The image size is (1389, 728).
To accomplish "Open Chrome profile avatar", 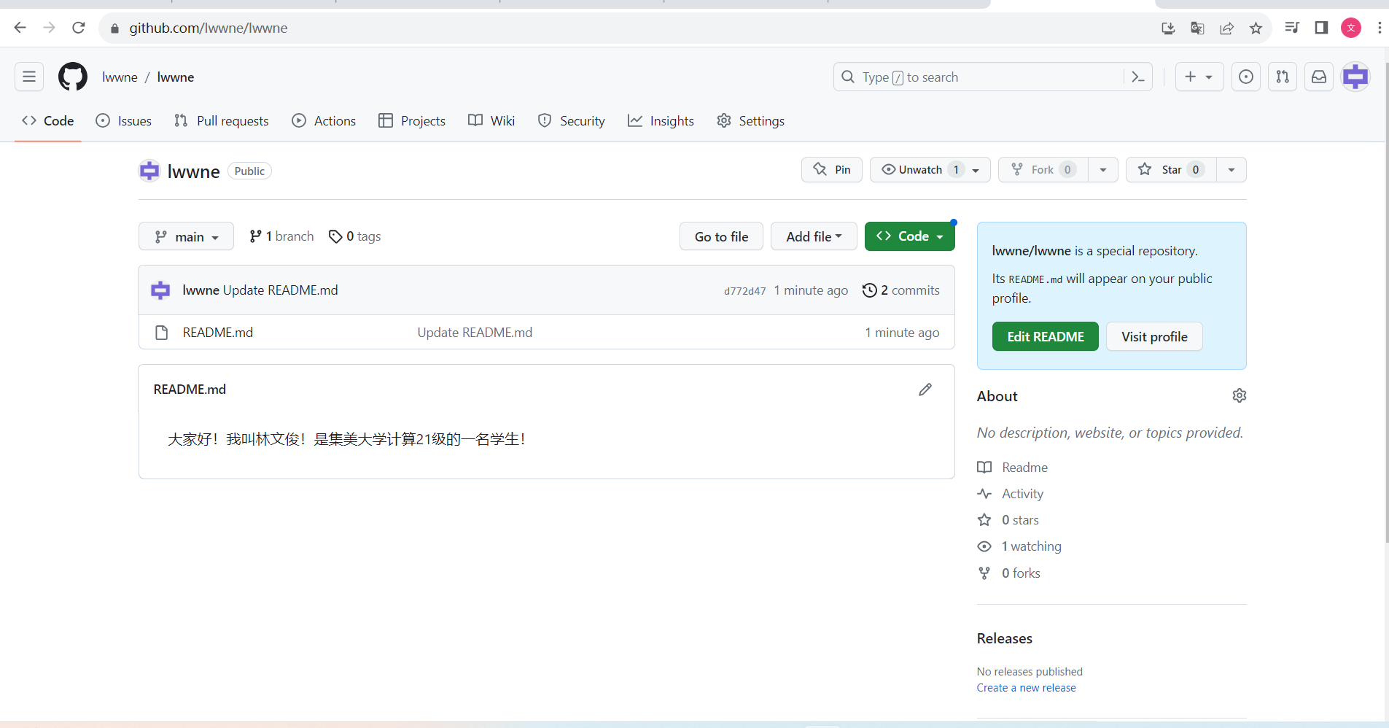I will pos(1351,28).
